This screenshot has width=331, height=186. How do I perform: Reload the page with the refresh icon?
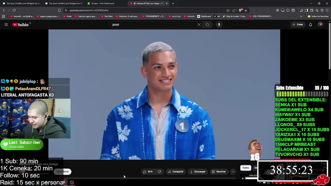(14, 10)
